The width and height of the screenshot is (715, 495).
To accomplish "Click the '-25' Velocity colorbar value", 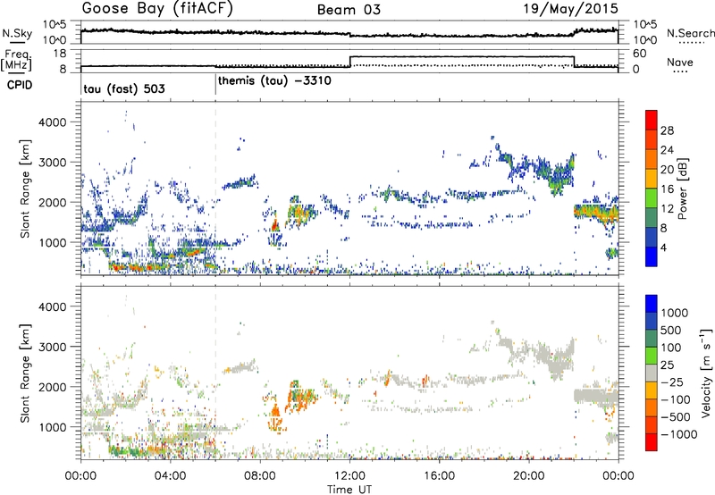I will point(672,382).
